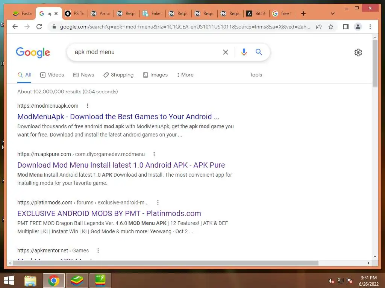The image size is (385, 288).
Task: Switch to the Amor browser tab
Action: pos(101,13)
